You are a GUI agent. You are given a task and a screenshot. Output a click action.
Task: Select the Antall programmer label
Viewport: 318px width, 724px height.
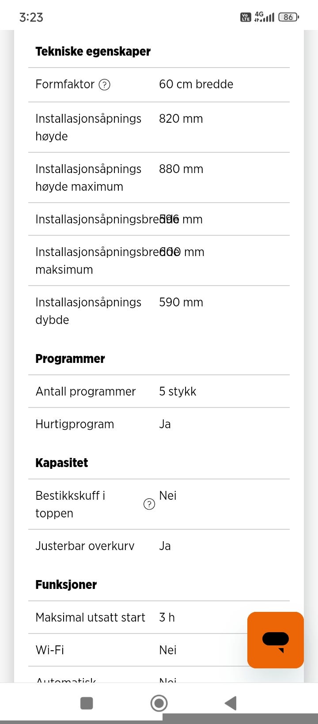(86, 392)
